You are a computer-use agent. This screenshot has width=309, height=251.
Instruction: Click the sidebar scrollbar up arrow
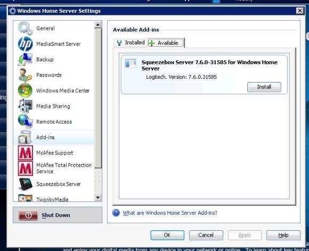pos(98,25)
